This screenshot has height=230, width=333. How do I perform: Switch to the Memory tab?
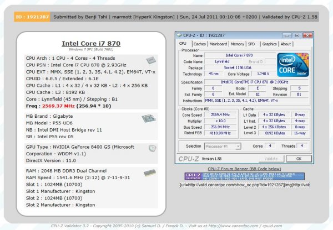[x=237, y=44]
